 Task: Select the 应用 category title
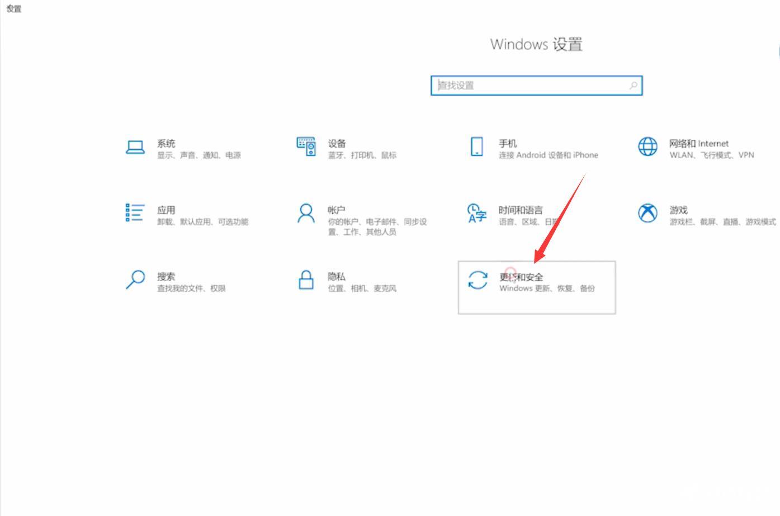pyautogui.click(x=166, y=210)
